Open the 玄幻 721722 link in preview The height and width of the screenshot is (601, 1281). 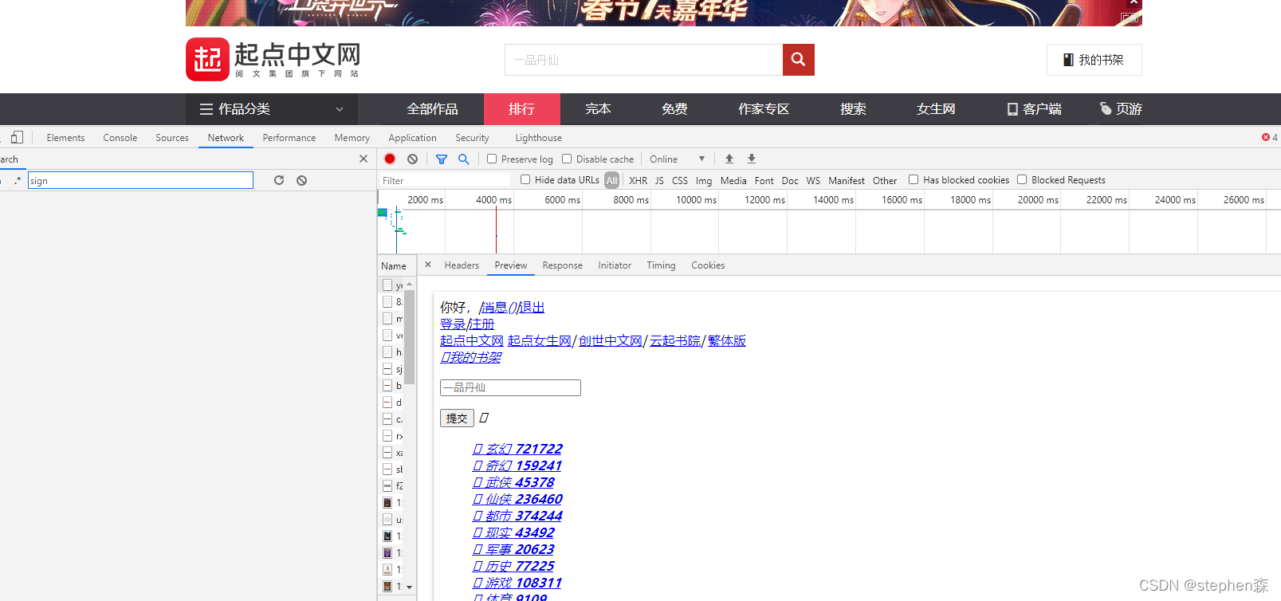(517, 449)
